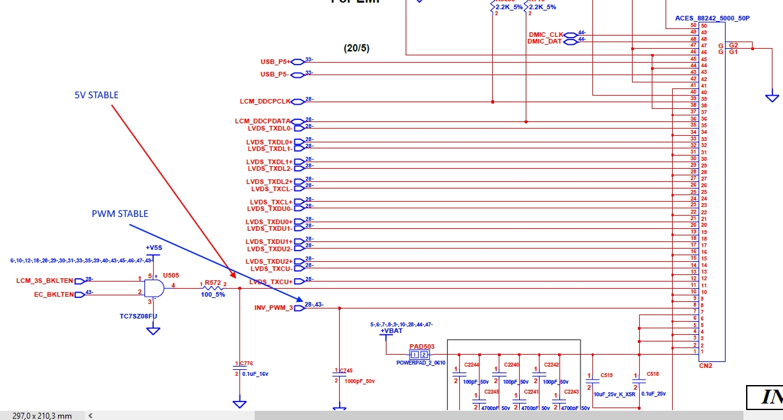Image resolution: width=783 pixels, height=420 pixels.
Task: Click the C2242 capacitor designator
Action: pos(551,365)
